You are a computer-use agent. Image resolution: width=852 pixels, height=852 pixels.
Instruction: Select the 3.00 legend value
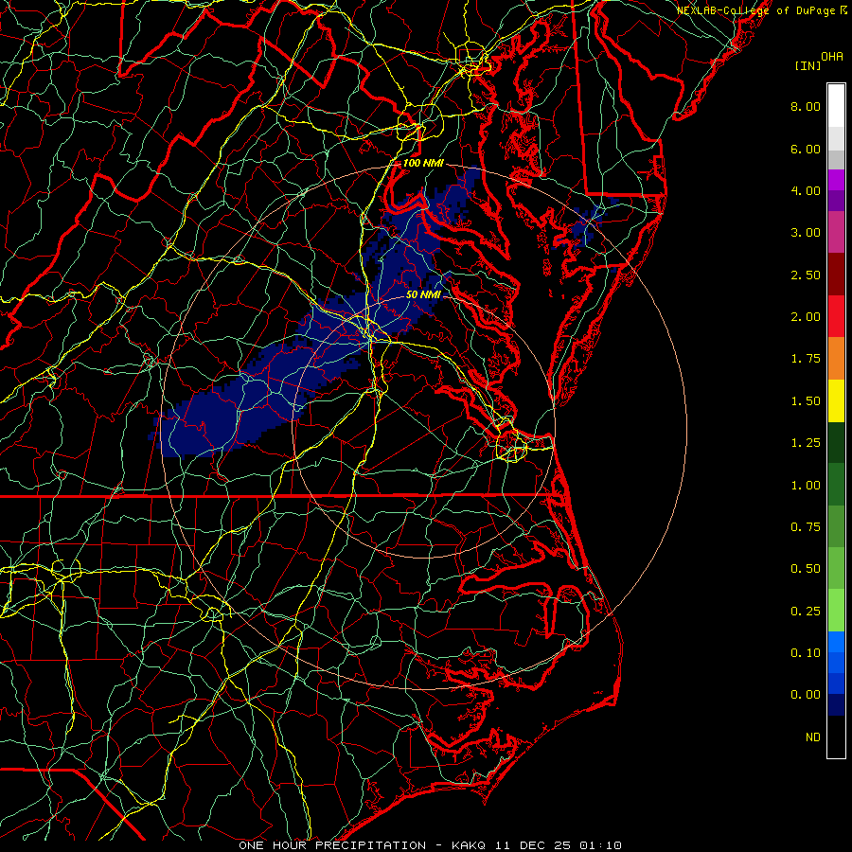coord(806,233)
